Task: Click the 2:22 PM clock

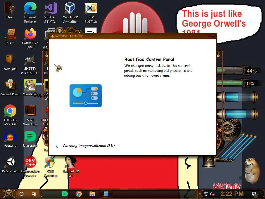Action: (232, 194)
